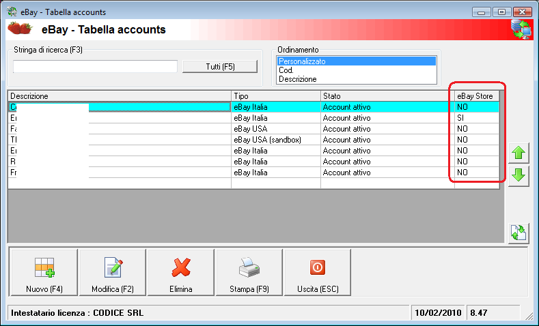Select Cod. in the Ordinamento list
The height and width of the screenshot is (326, 539).
coord(357,70)
